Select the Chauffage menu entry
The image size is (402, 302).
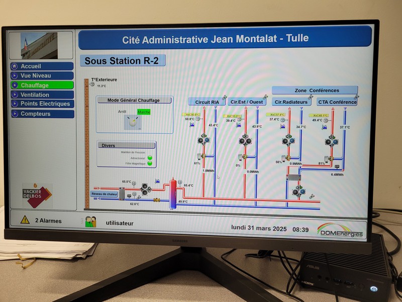click(42, 85)
